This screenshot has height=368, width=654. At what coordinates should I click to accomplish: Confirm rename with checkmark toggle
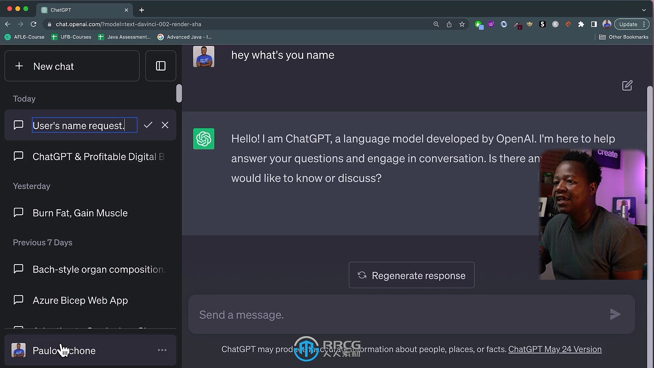[x=148, y=125]
